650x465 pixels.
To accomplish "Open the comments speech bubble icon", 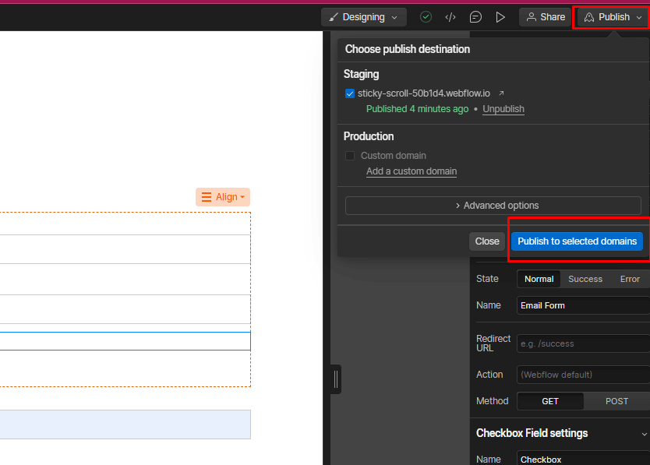I will [475, 17].
